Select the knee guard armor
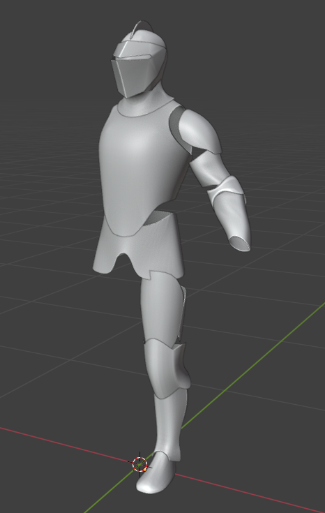 pyautogui.click(x=167, y=368)
